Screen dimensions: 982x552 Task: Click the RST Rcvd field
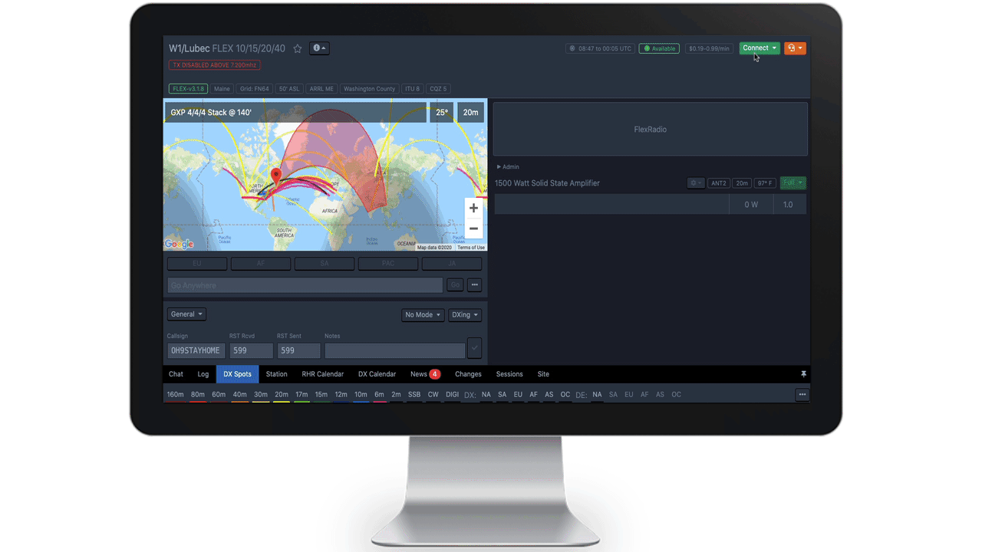(x=251, y=350)
